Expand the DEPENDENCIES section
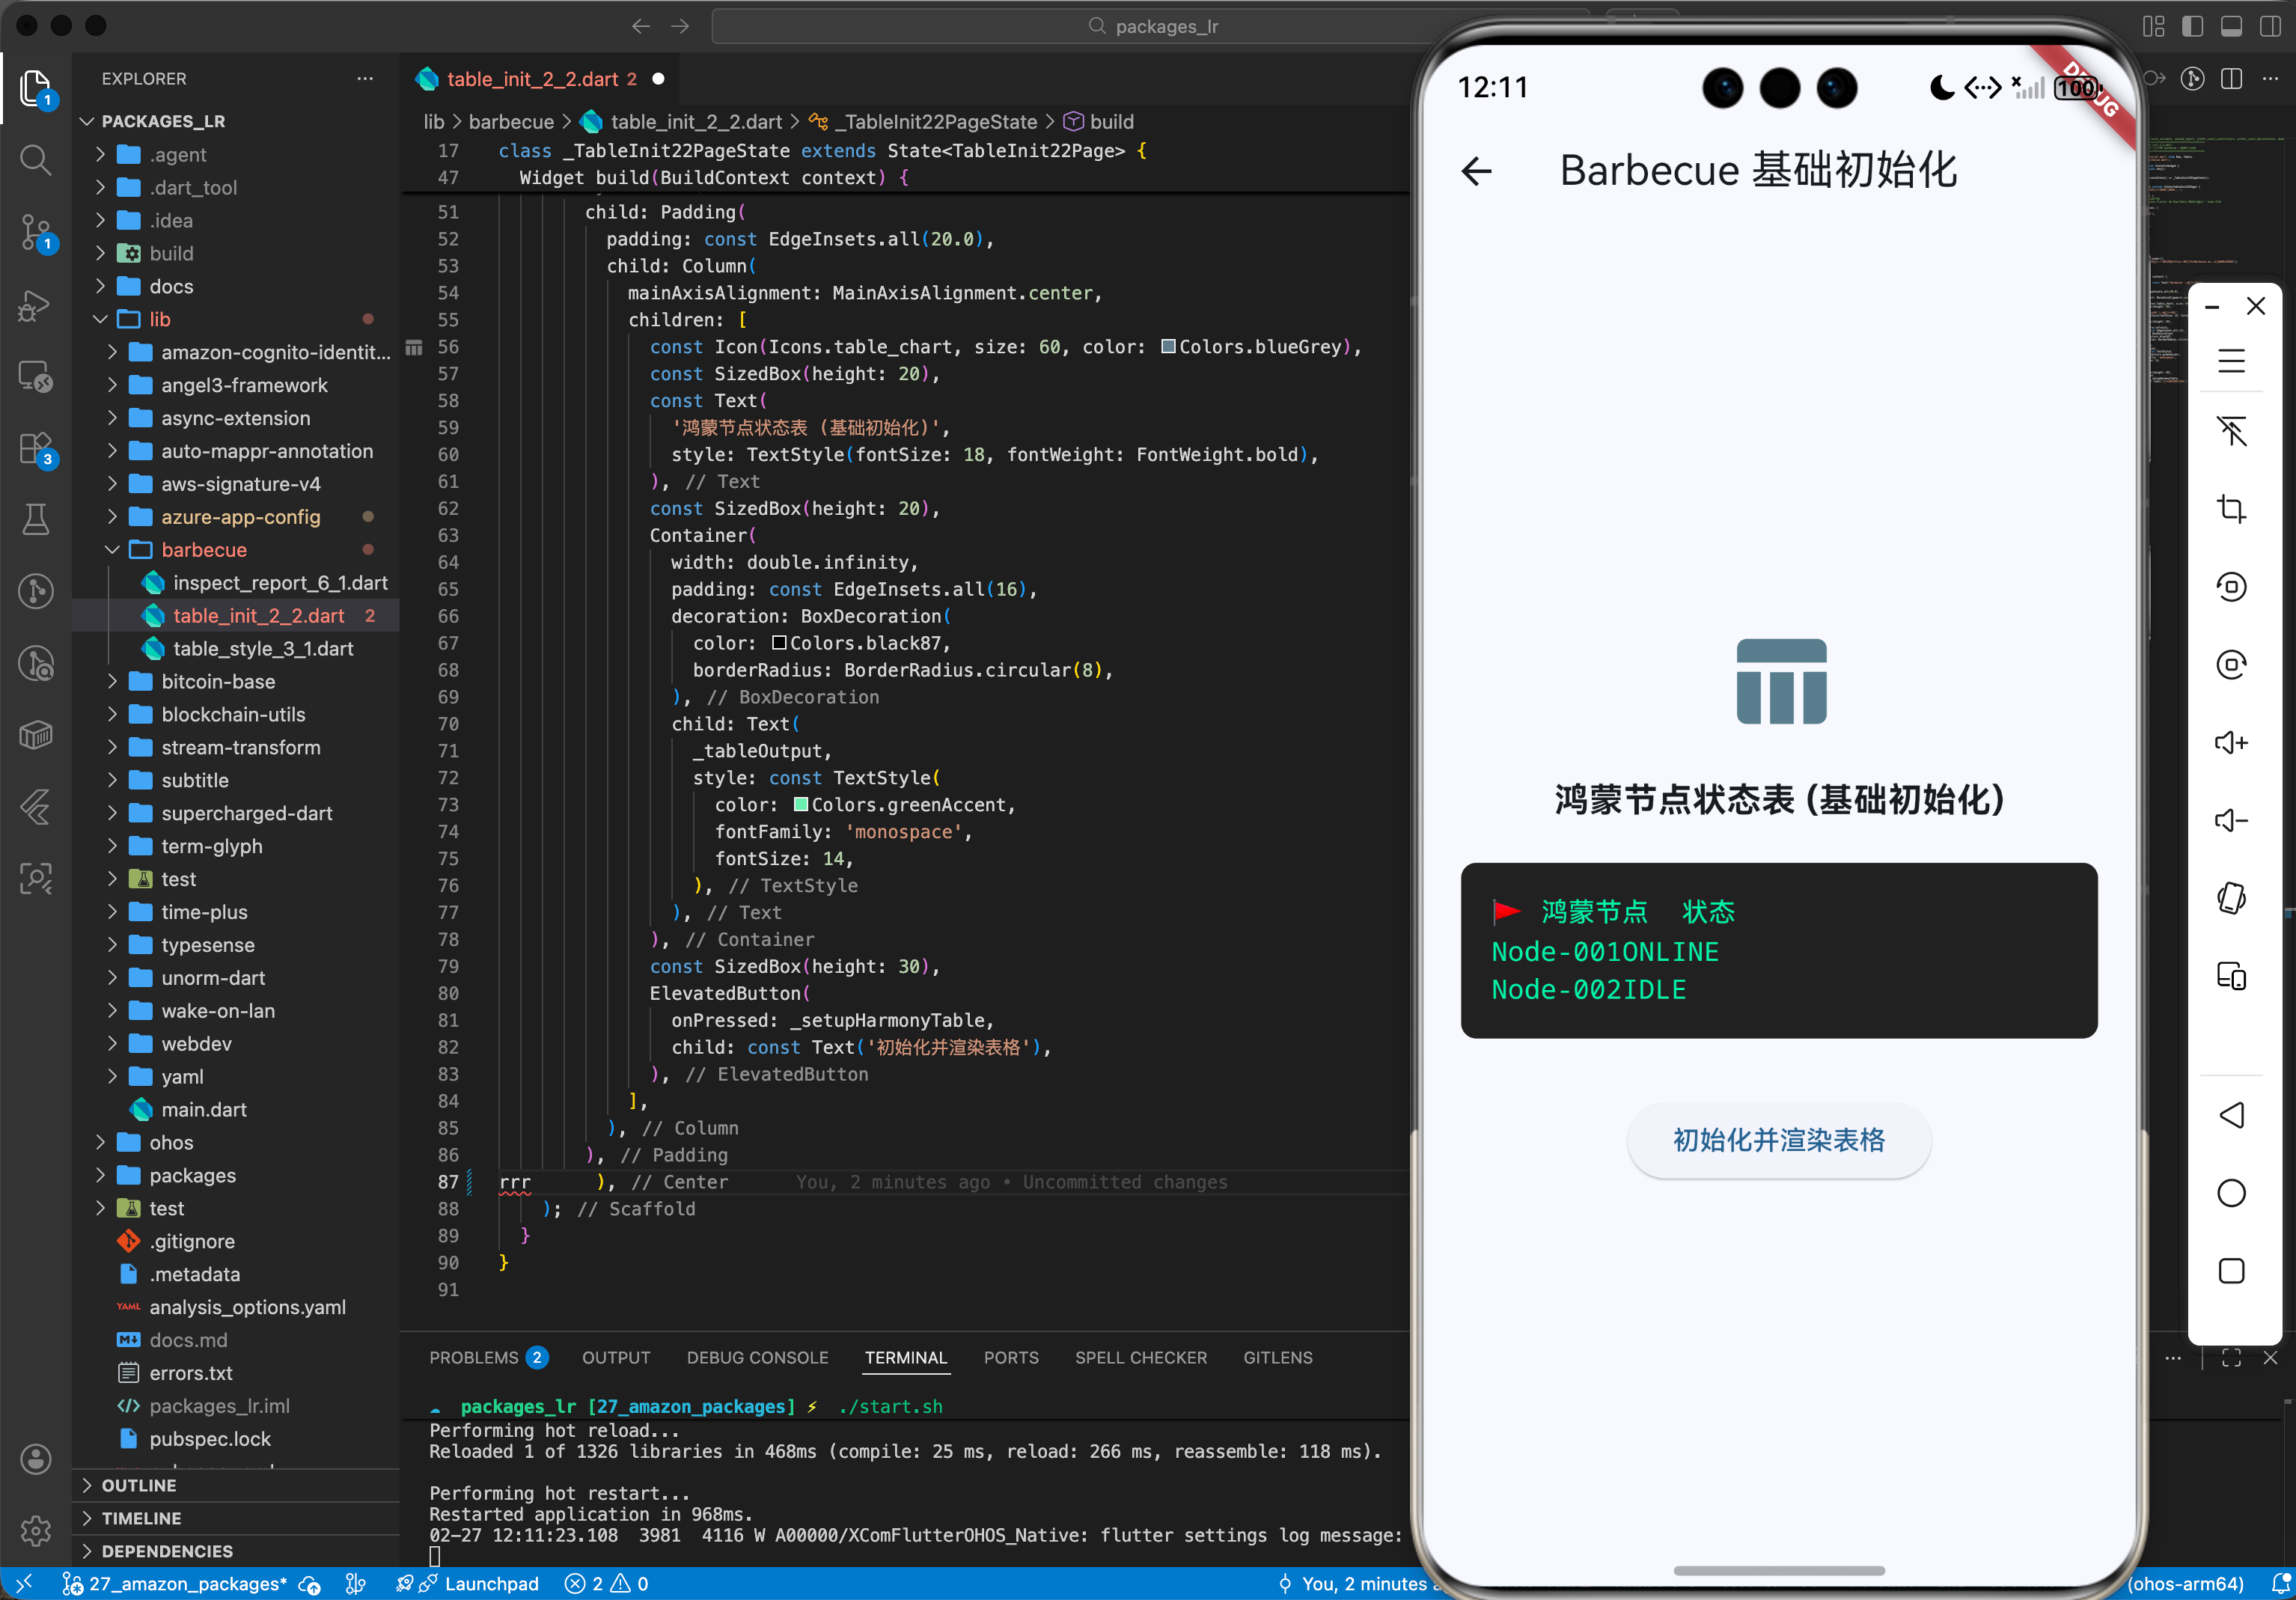 tap(235, 1551)
